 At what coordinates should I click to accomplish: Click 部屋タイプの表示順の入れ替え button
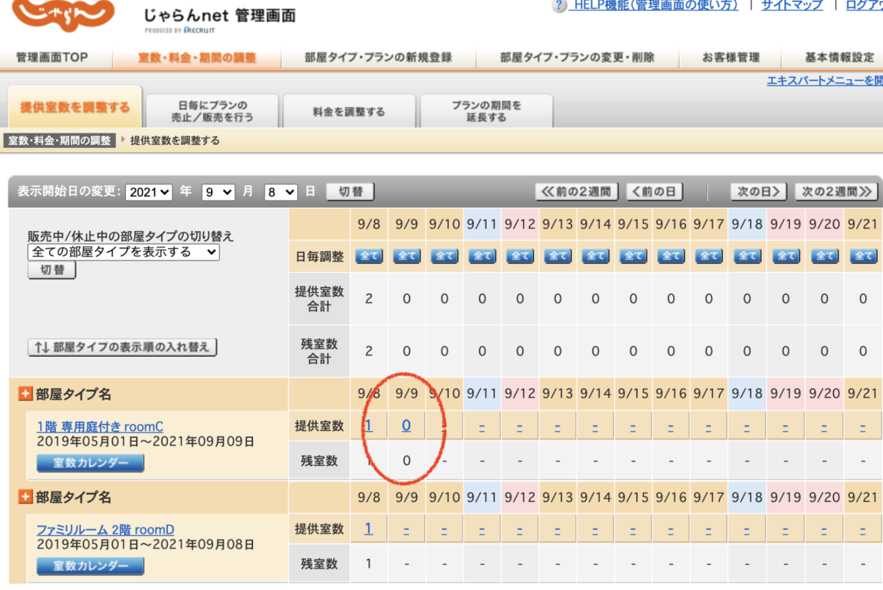pyautogui.click(x=122, y=347)
